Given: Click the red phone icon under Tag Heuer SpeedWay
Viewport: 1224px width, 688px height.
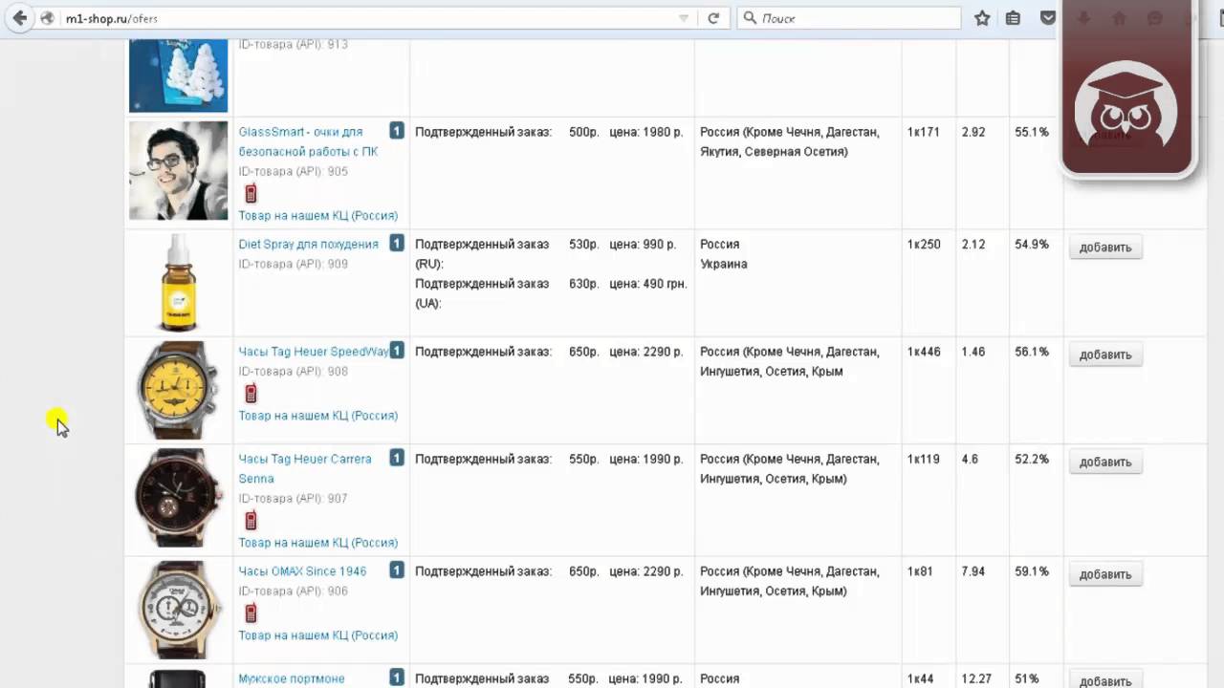Looking at the screenshot, I should 251,393.
